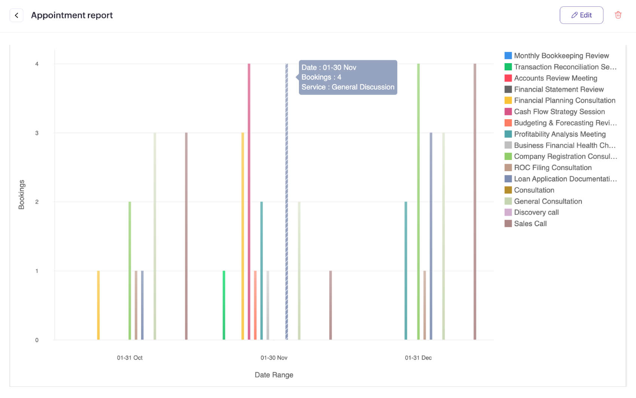Screen dimensions: 636x398
Task: Expand the Company Registration Consul... legend entry
Action: pos(566,156)
